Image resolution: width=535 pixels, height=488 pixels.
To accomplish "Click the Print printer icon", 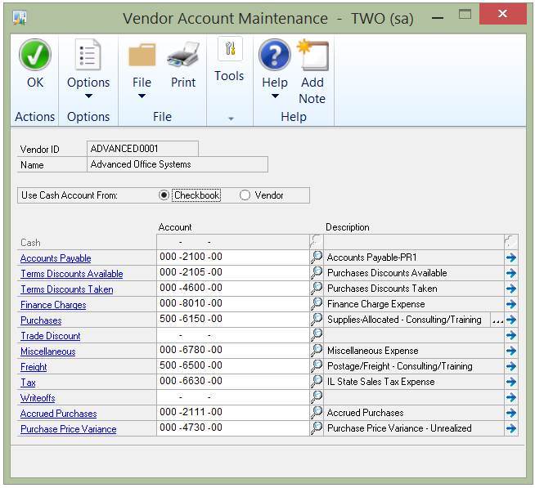I will (x=183, y=55).
